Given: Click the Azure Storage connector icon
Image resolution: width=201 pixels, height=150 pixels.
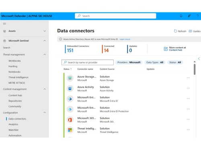Looking at the screenshot, I should point(70,78).
